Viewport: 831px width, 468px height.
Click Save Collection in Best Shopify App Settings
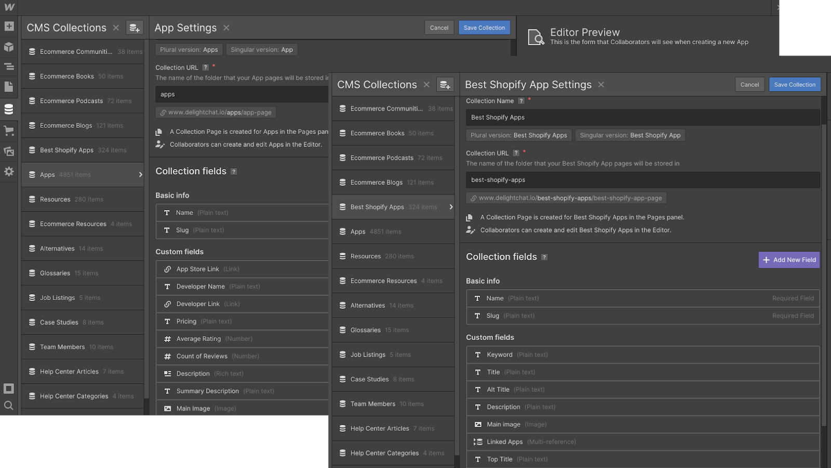click(795, 85)
